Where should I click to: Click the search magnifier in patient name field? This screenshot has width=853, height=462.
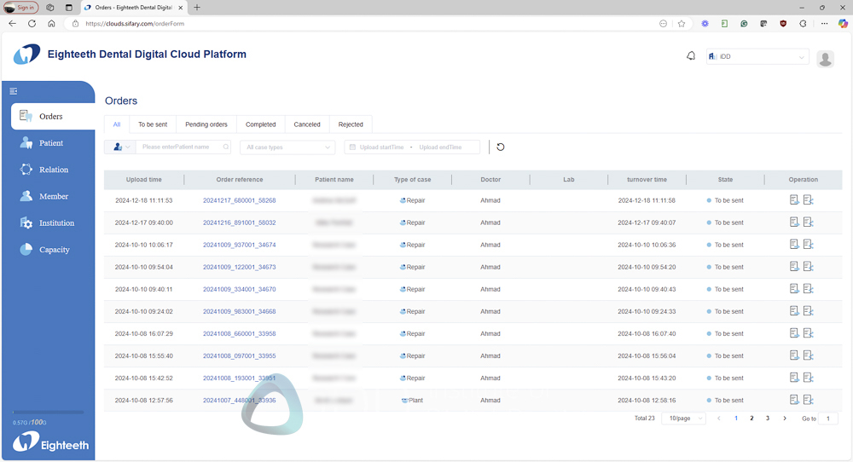225,147
